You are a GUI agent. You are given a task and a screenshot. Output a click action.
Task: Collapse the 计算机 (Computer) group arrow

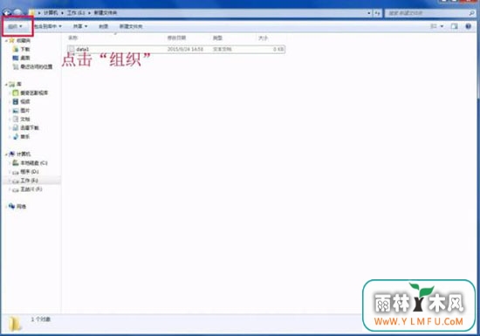click(x=6, y=154)
